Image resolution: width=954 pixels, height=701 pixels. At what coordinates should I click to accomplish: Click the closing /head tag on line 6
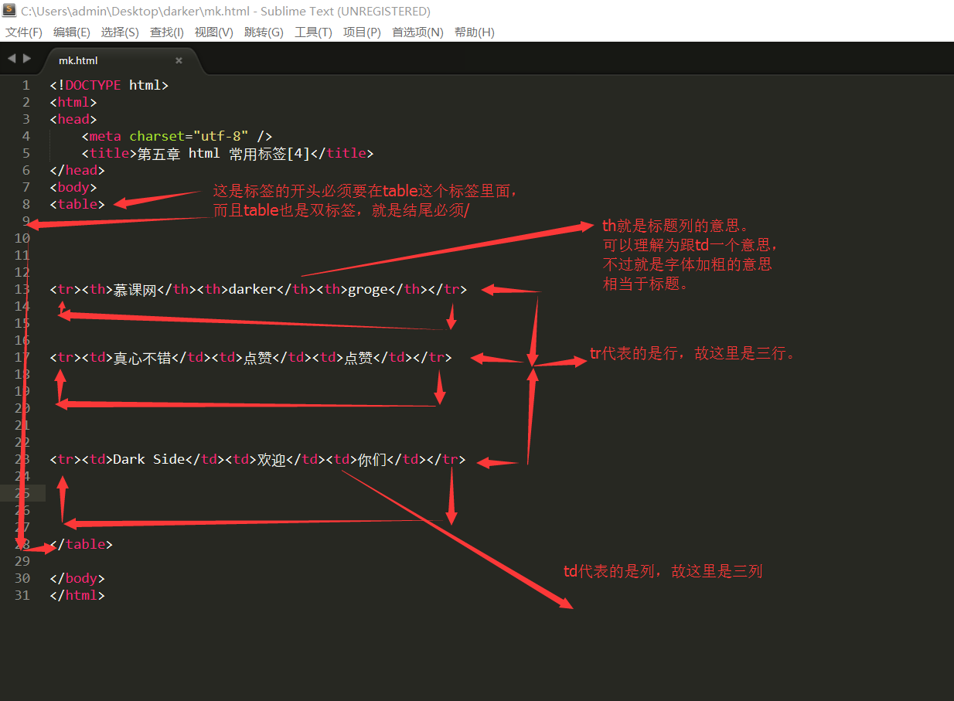(x=77, y=170)
